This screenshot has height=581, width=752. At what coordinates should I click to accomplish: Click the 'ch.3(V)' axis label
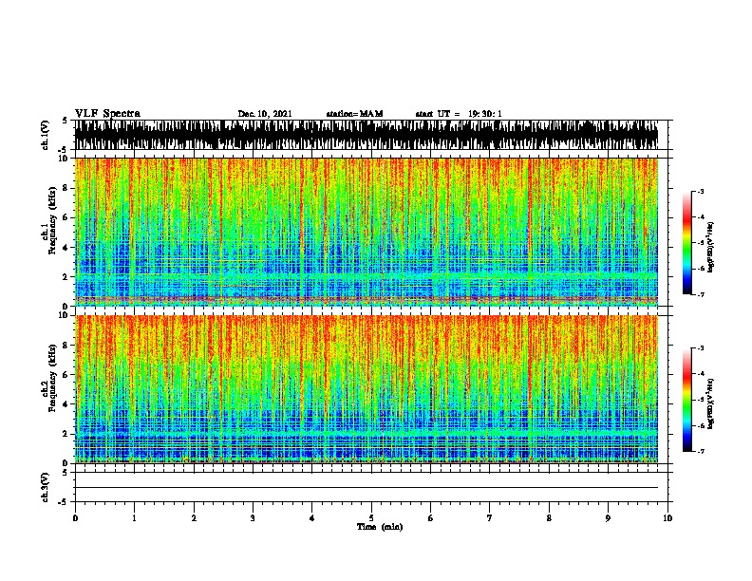coord(45,487)
